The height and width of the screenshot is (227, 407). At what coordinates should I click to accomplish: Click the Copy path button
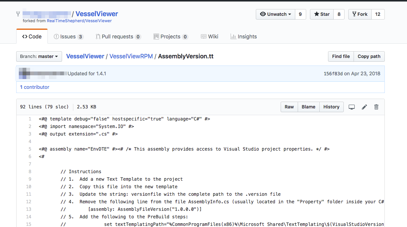point(369,56)
